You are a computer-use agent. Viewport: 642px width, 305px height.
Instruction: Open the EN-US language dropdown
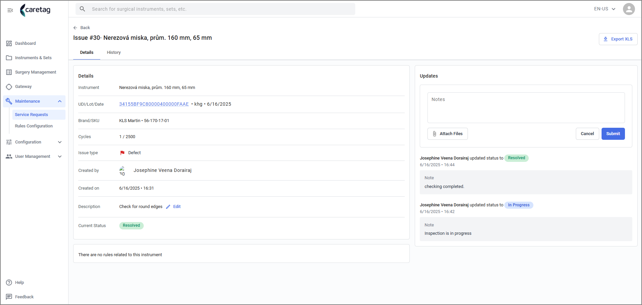click(605, 9)
